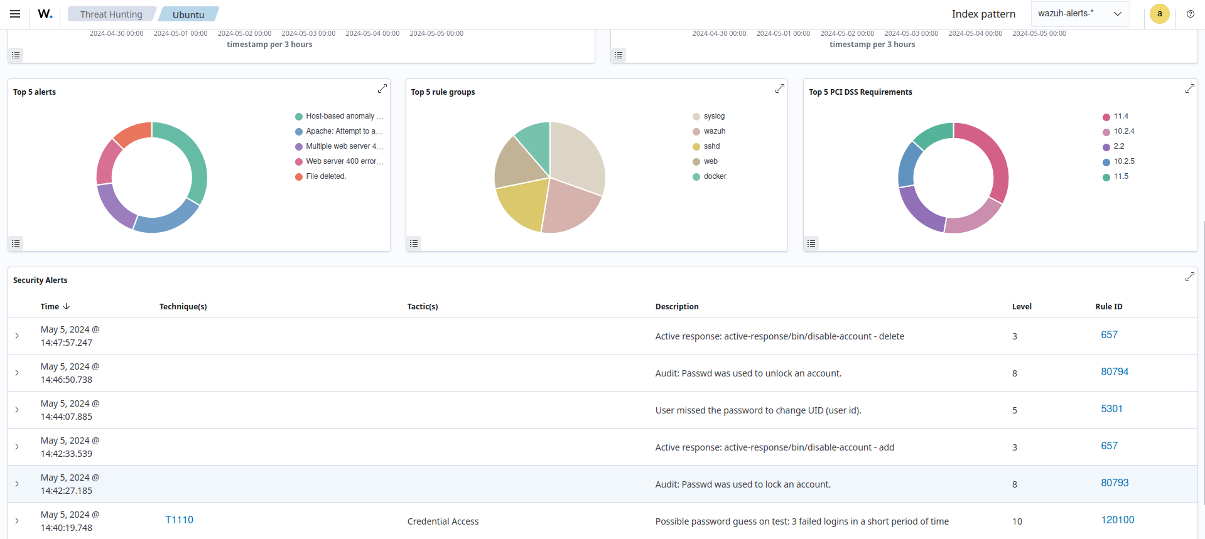Viewport: 1205px width, 539px height.
Task: Open the wazuh-alerts-* index pattern dropdown
Action: 1079,14
